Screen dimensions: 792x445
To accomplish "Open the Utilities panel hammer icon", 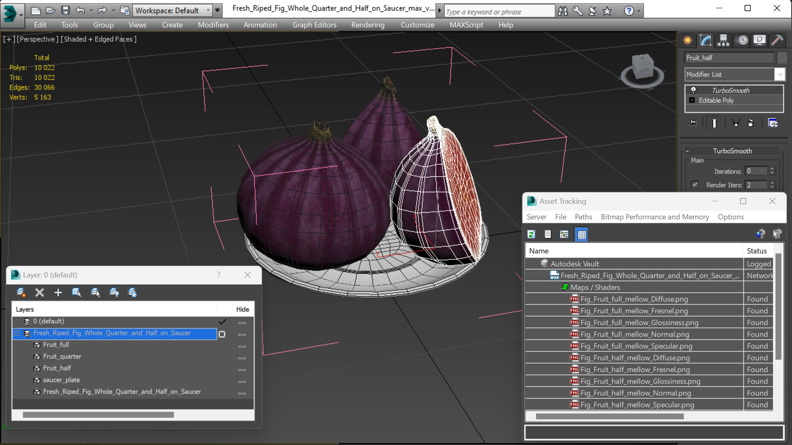I will point(777,40).
